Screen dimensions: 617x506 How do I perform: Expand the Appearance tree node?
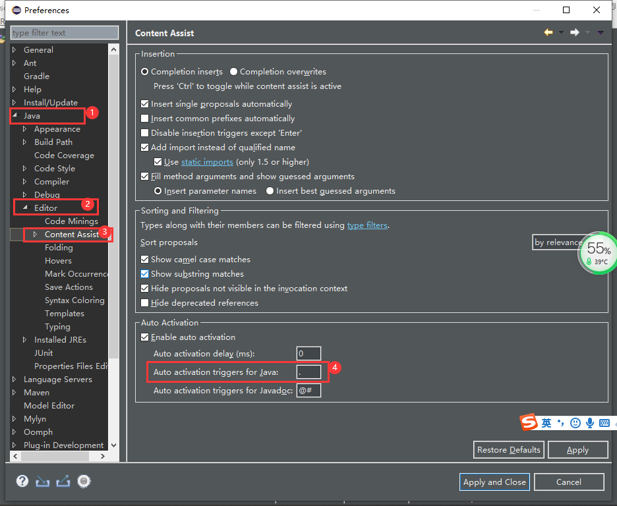coord(25,129)
